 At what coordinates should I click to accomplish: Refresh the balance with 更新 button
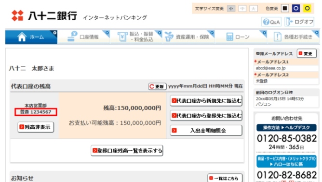[157, 86]
